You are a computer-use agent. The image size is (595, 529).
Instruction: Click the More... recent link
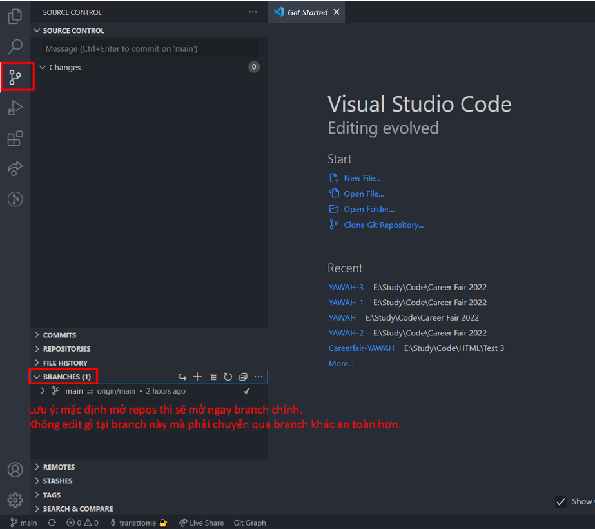341,363
